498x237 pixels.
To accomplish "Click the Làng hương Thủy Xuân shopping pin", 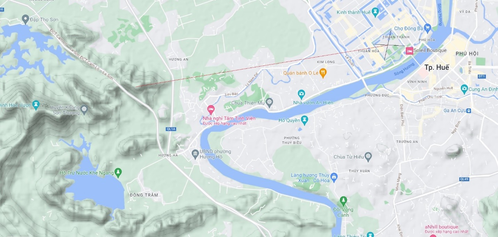I will (x=334, y=177).
